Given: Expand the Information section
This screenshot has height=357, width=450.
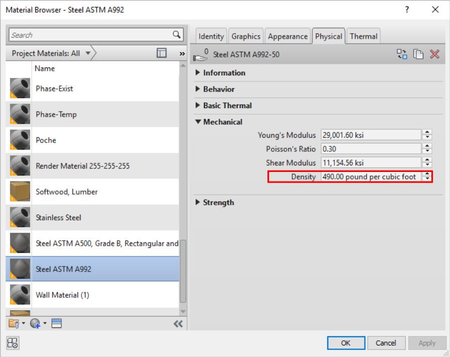Looking at the screenshot, I should (198, 72).
